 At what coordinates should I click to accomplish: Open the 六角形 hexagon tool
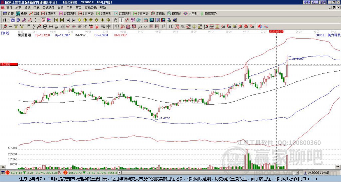[x=190, y=13]
